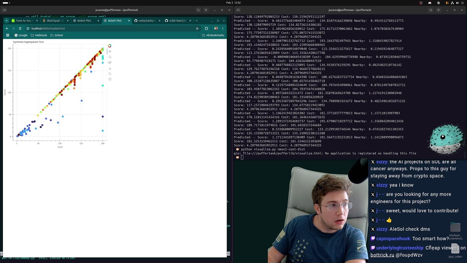The image size is (467, 263).
Task: Switch to the first Bokeh Plot tab
Action: coord(86,20)
